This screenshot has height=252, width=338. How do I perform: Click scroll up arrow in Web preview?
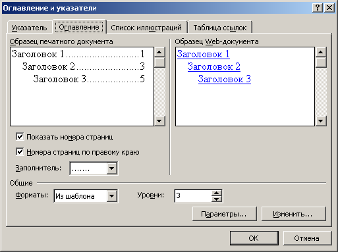(321, 52)
